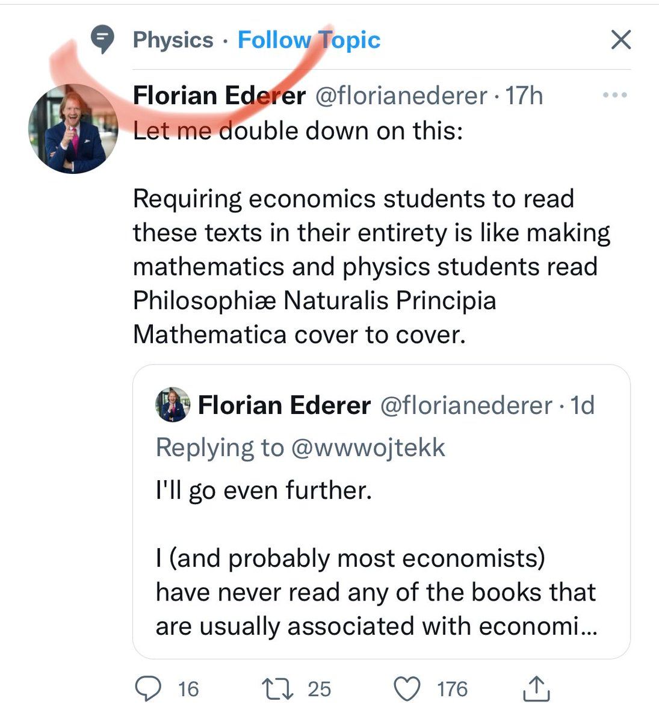View the 176 likes count
Viewport: 659px width, 722px height.
(x=452, y=689)
